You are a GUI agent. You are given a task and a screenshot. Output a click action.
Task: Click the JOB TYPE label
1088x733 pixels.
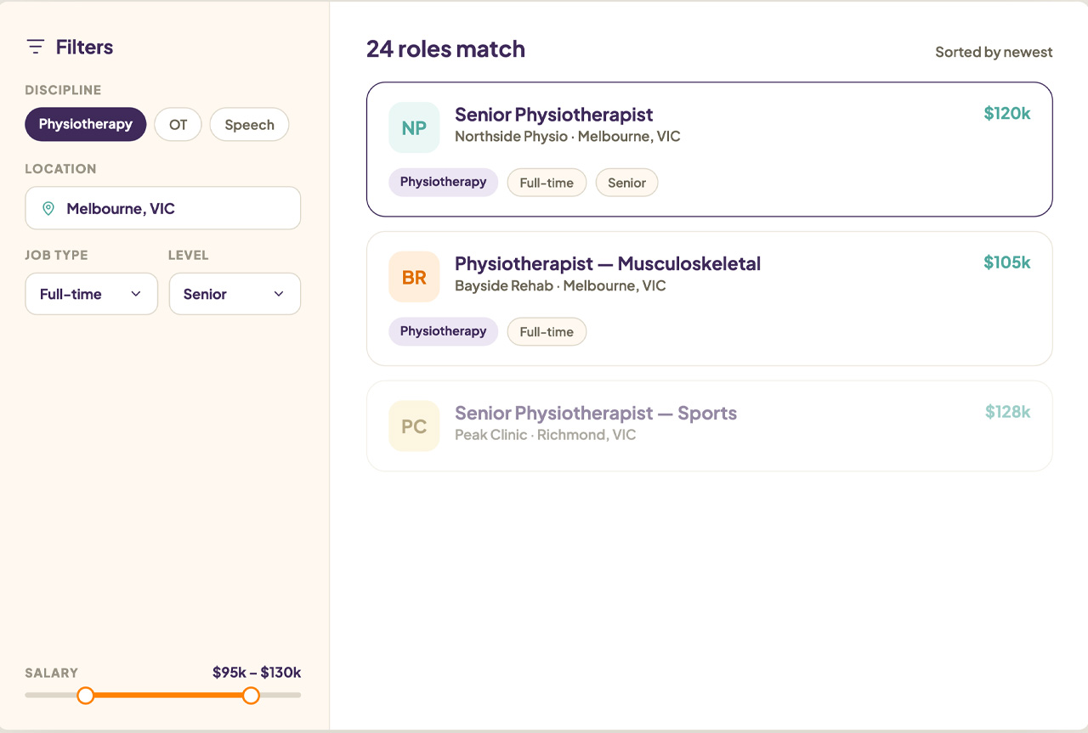(56, 255)
